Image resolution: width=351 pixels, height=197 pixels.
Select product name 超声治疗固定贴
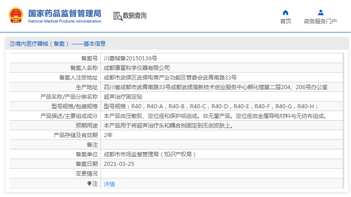[123, 97]
